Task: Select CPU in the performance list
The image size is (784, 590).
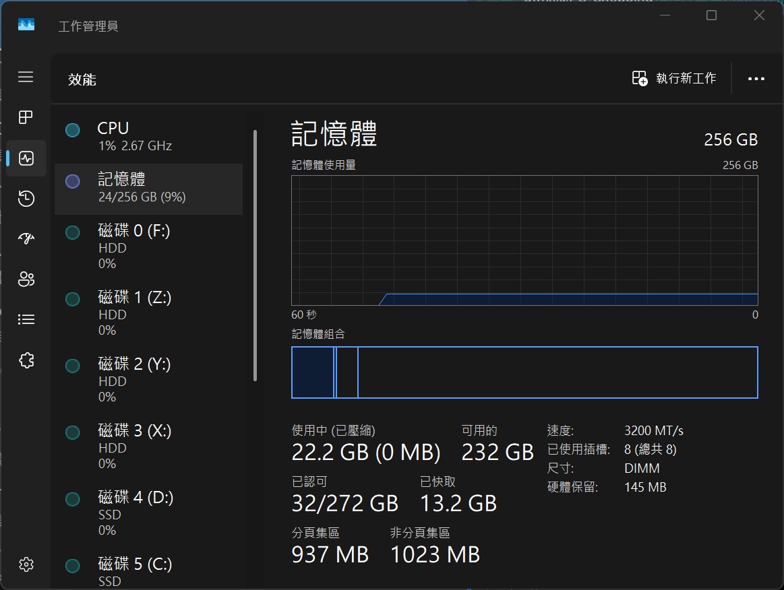Action: (148, 136)
